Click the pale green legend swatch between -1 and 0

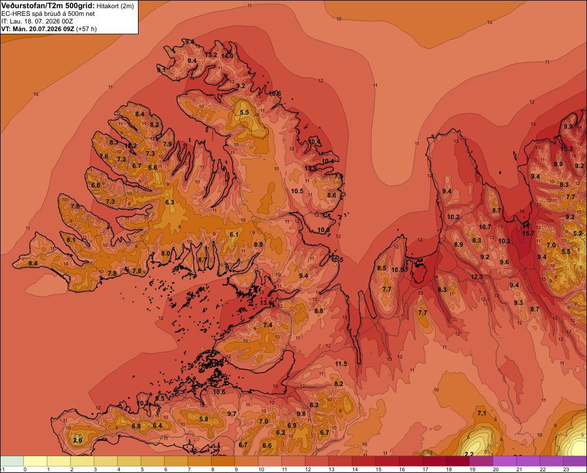(x=12, y=461)
